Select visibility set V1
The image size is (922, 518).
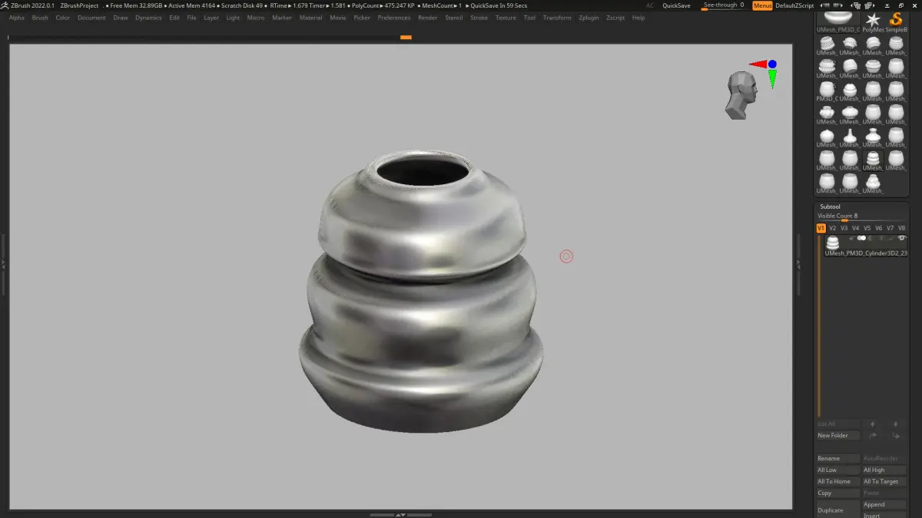[x=821, y=228]
